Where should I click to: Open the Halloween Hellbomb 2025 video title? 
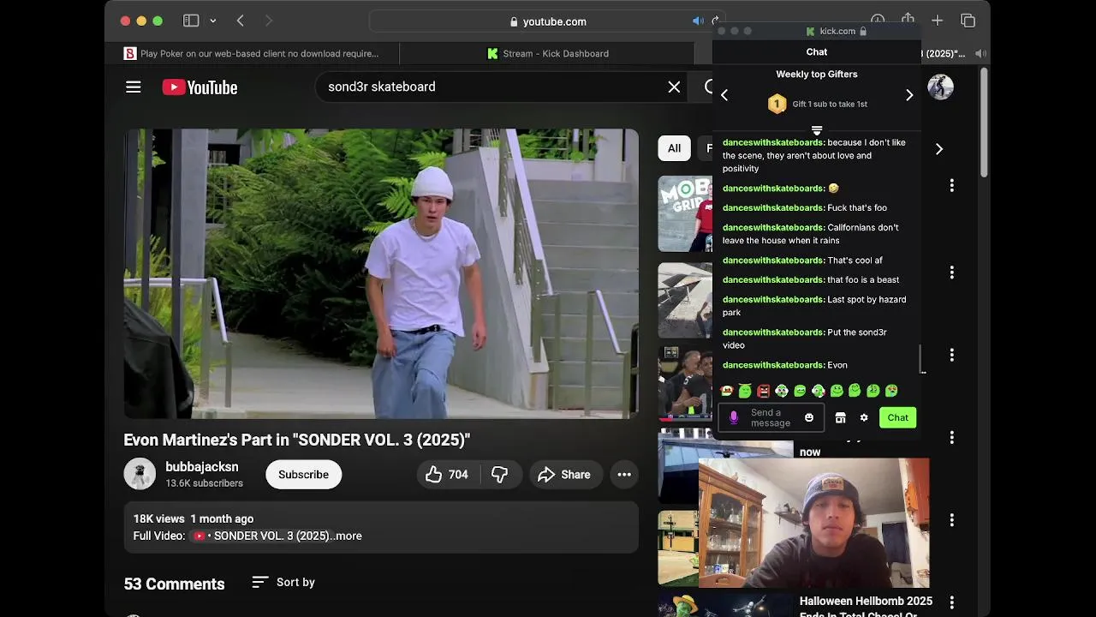[x=866, y=608]
